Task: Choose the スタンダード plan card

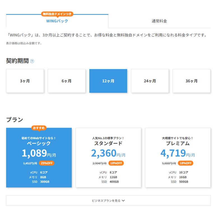Action: [108, 157]
